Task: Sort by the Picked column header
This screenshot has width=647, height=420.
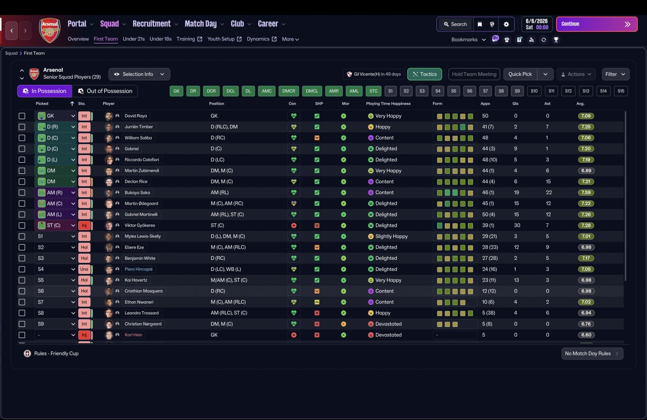Action: 42,104
